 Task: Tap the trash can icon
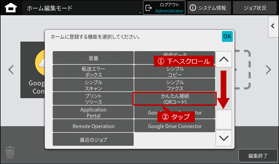tap(10, 152)
